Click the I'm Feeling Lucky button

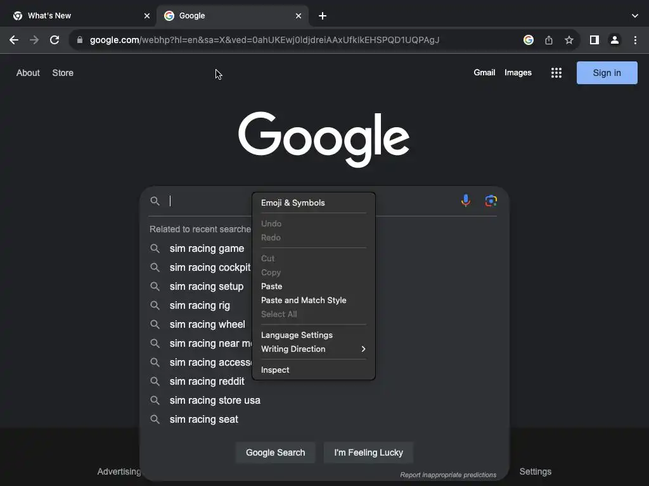click(368, 452)
